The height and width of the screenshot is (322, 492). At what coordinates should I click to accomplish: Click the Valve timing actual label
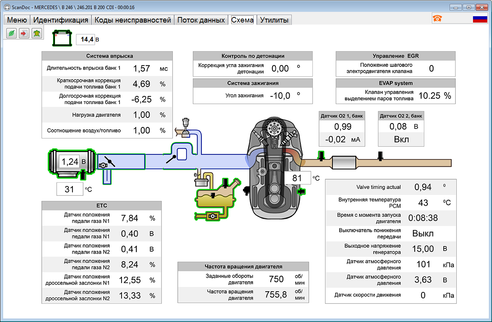[379, 187]
